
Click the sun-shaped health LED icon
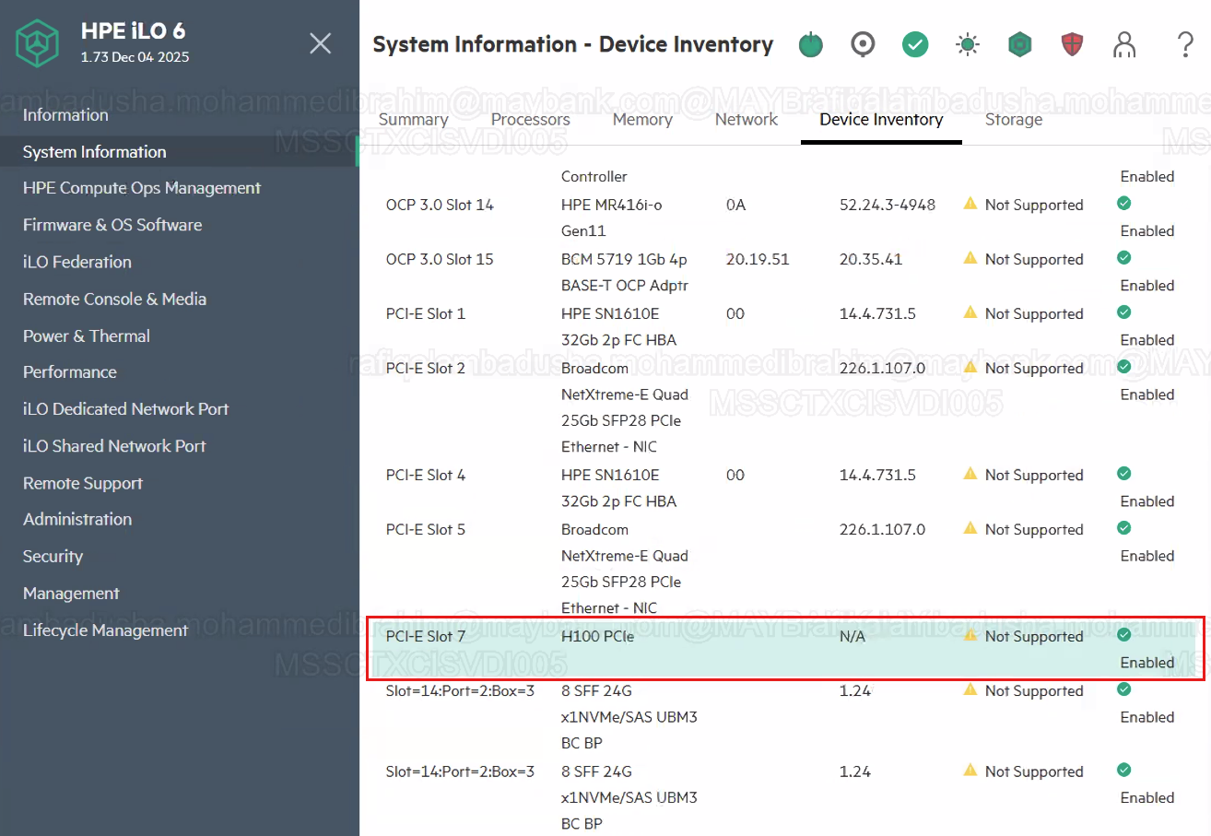pyautogui.click(x=967, y=44)
